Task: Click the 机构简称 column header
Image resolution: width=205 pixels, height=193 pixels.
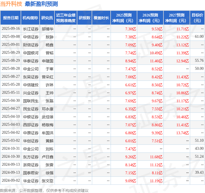Action: pyautogui.click(x=30, y=18)
